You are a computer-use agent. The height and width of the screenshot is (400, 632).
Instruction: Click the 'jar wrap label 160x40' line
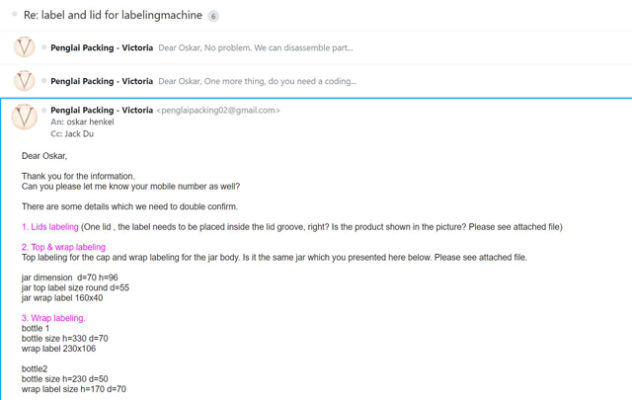coord(62,298)
